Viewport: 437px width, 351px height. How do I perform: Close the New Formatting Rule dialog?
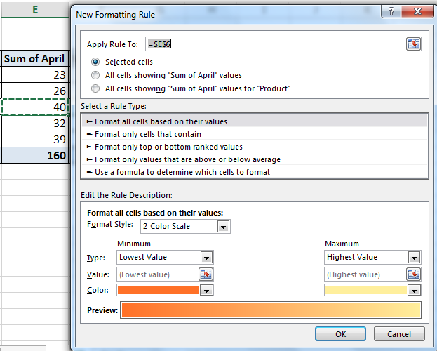click(x=417, y=11)
